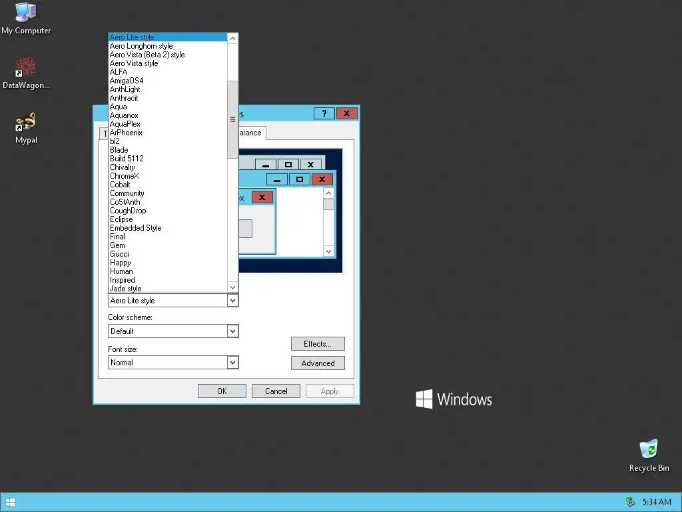The height and width of the screenshot is (512, 682).
Task: Open the Start button on taskbar
Action: pos(11,502)
